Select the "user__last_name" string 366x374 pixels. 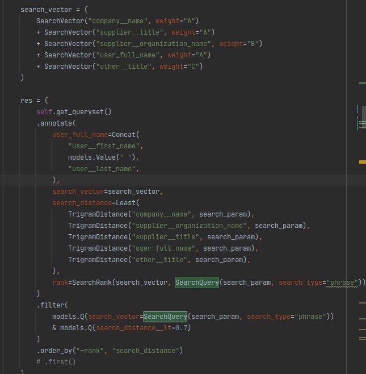[102, 169]
